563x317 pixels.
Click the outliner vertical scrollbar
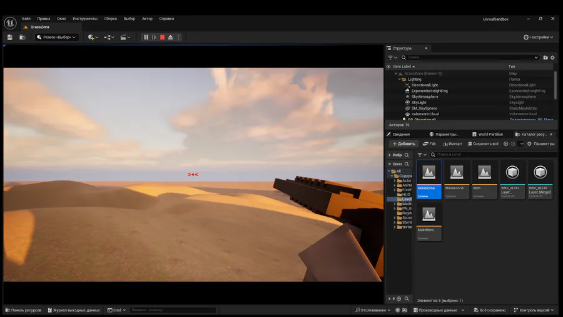click(x=555, y=86)
